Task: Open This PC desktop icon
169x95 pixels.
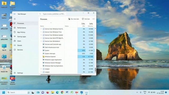Action: 4,47
